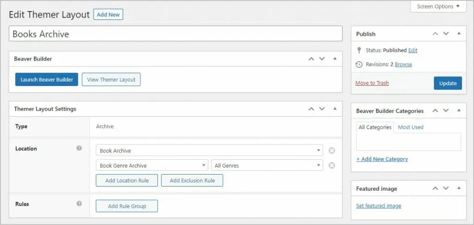Switch to Most Used tab
Viewport: 474px width, 225px height.
(x=410, y=127)
